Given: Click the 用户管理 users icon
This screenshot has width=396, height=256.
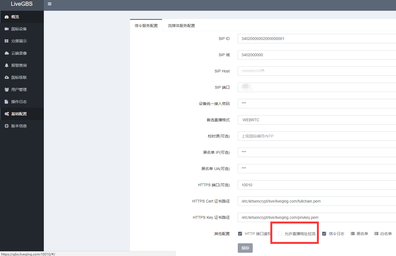Looking at the screenshot, I should click(x=7, y=90).
